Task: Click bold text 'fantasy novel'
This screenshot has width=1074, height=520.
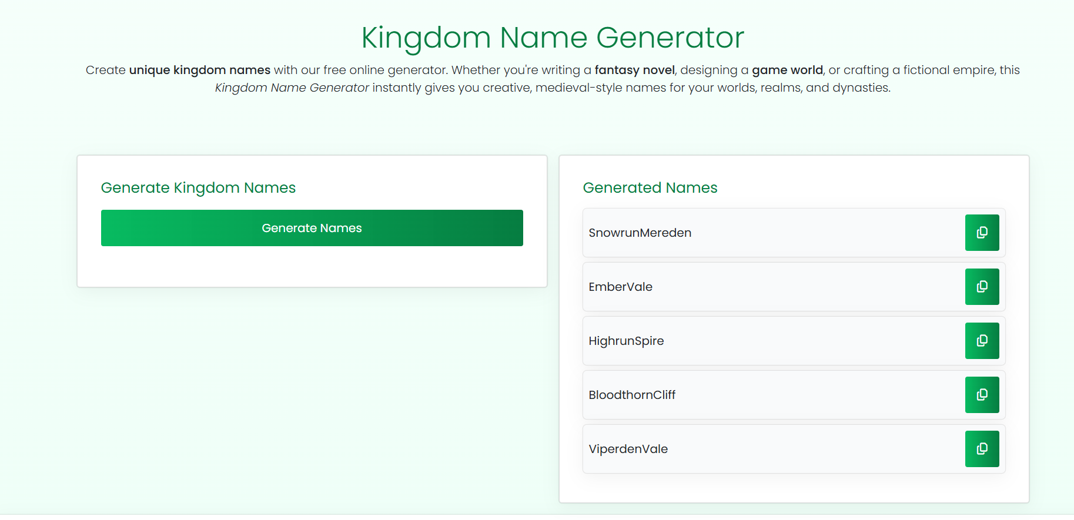Action: click(x=634, y=70)
